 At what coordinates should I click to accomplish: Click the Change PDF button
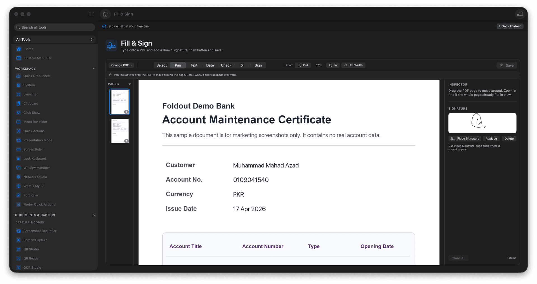pos(121,65)
